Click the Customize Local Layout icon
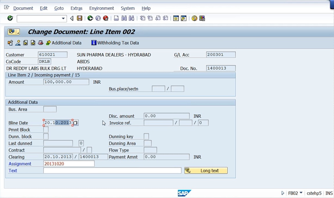334x198 pixels. (202, 18)
